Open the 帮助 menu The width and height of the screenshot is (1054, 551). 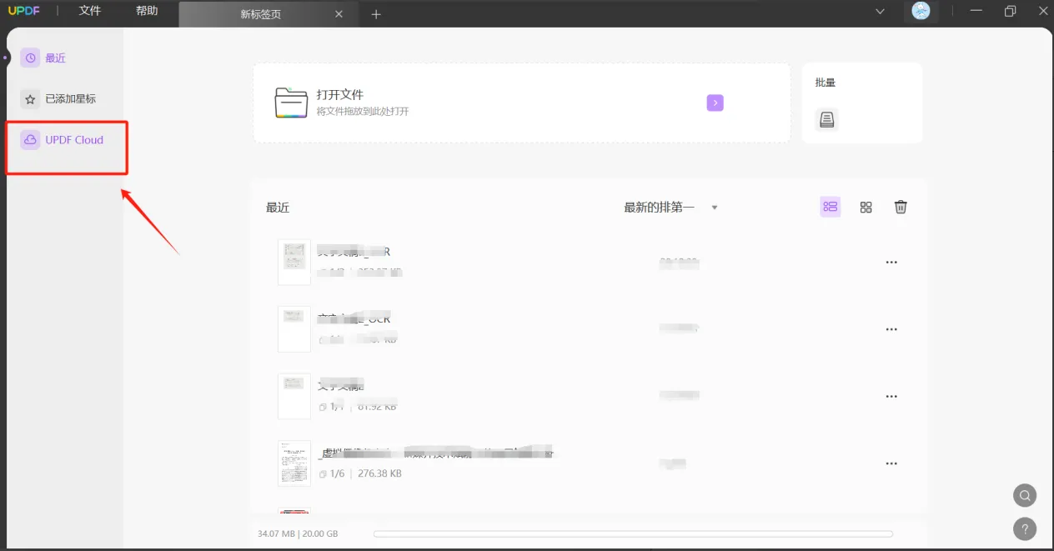coord(147,12)
